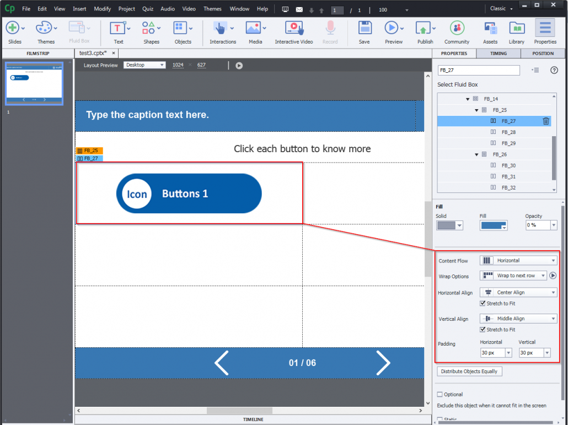Delete FB_27 using the trash icon

pos(545,121)
